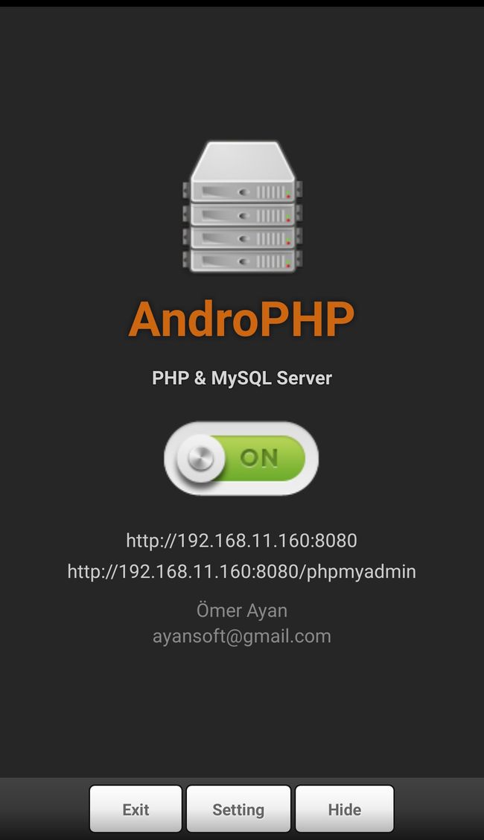Click empty gray bar beside Exit button

[x=44, y=809]
